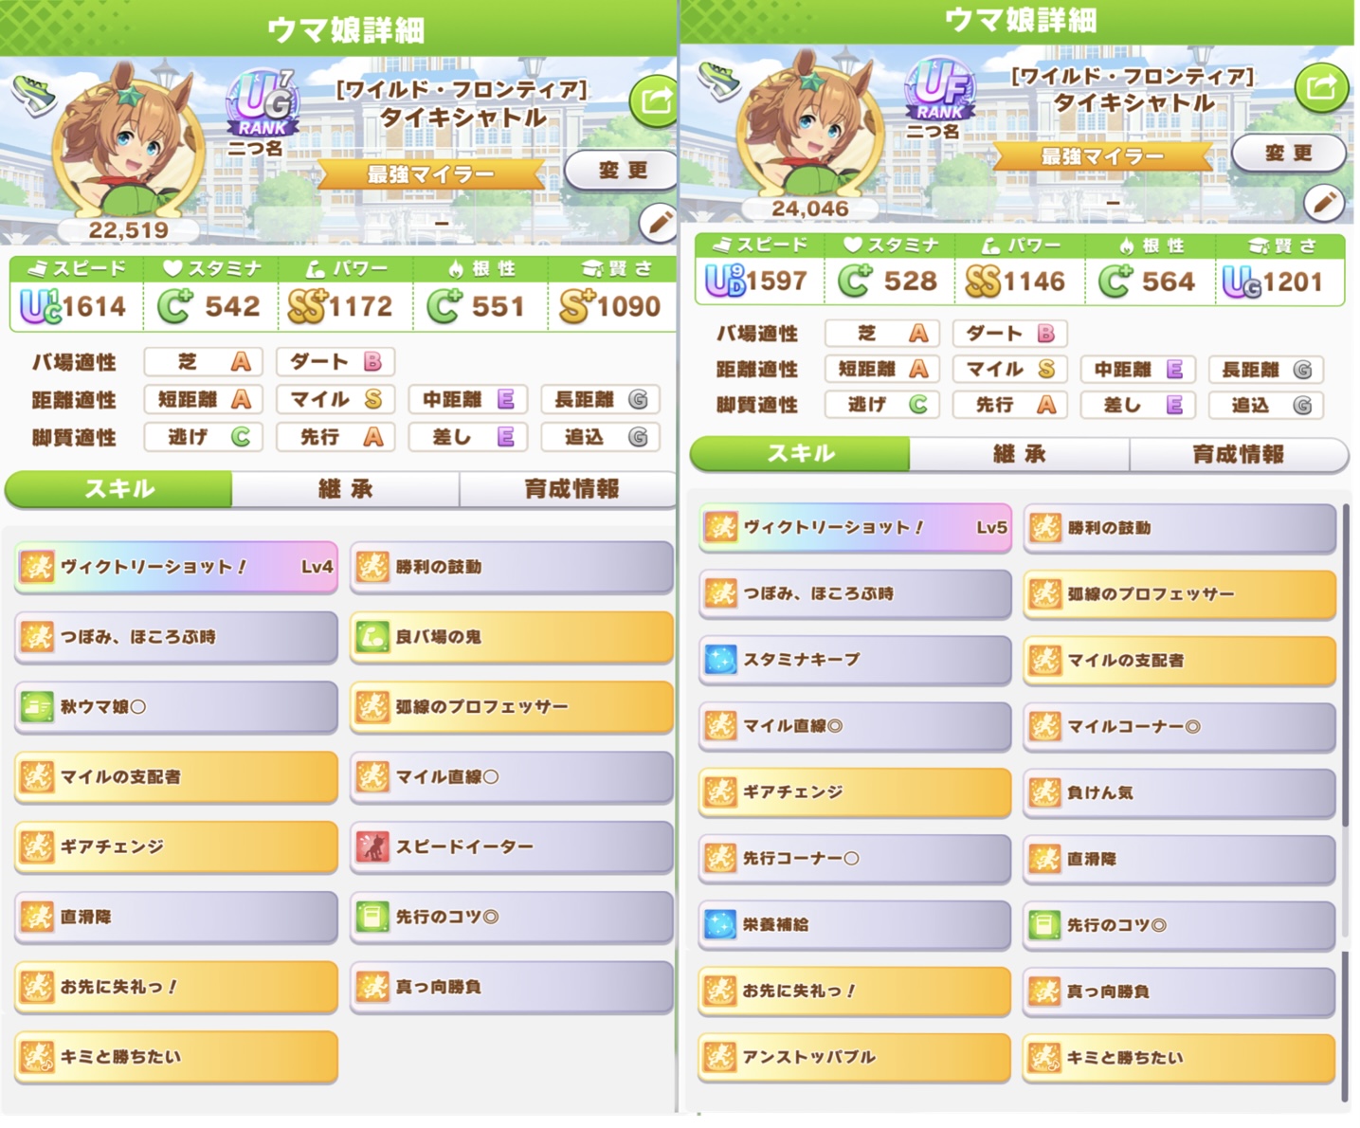Open ヴィクトリーショット! Lv5 skill entry
The height and width of the screenshot is (1128, 1360).
856,528
